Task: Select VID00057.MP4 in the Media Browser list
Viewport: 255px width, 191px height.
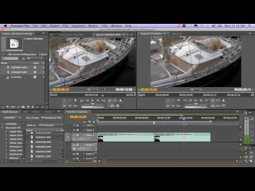Action: click(43, 137)
